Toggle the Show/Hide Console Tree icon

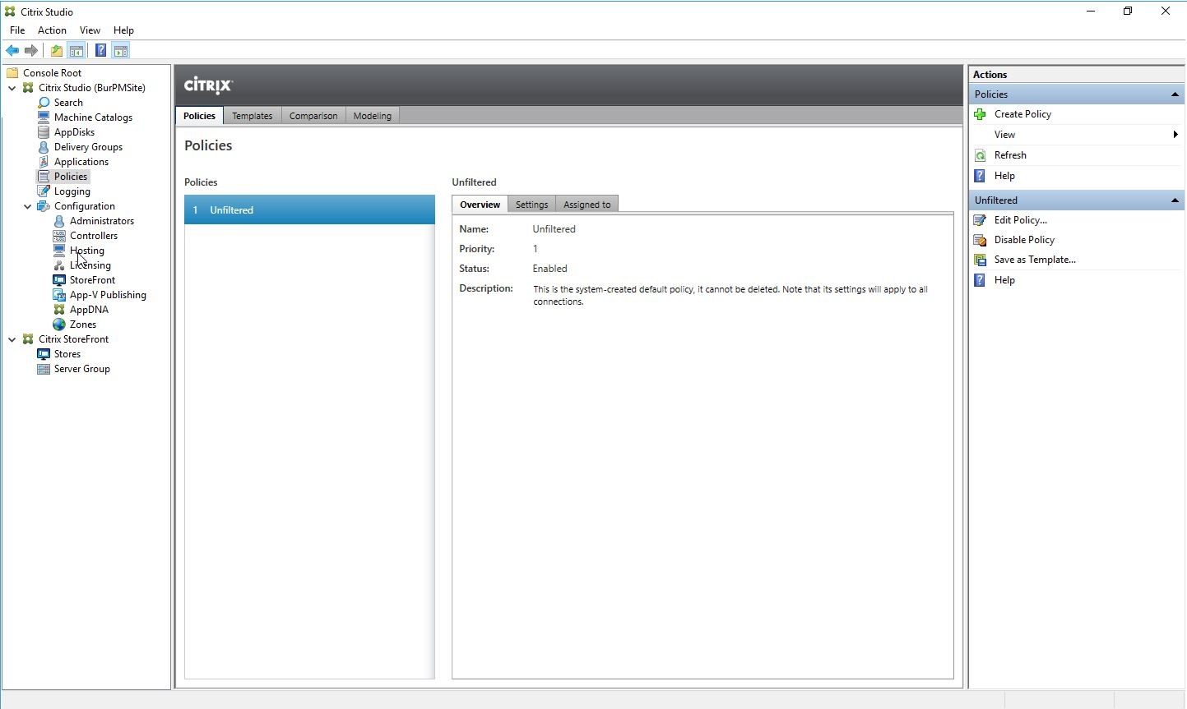tap(76, 51)
